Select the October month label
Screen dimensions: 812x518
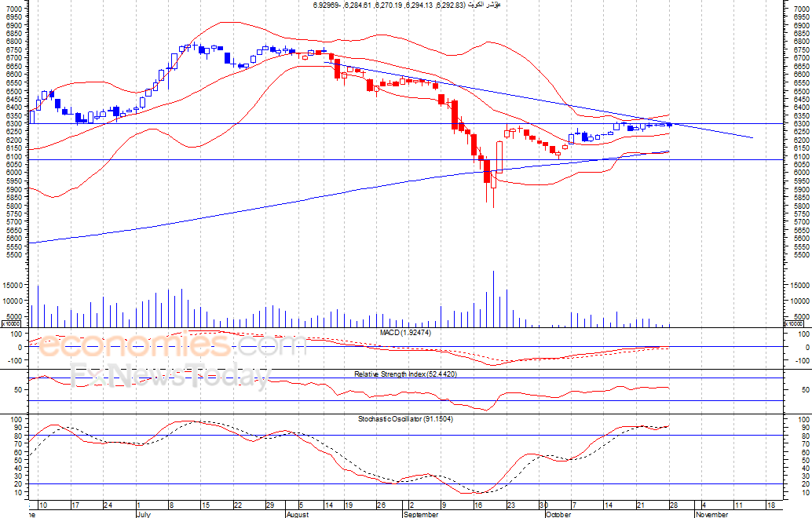coord(558,514)
